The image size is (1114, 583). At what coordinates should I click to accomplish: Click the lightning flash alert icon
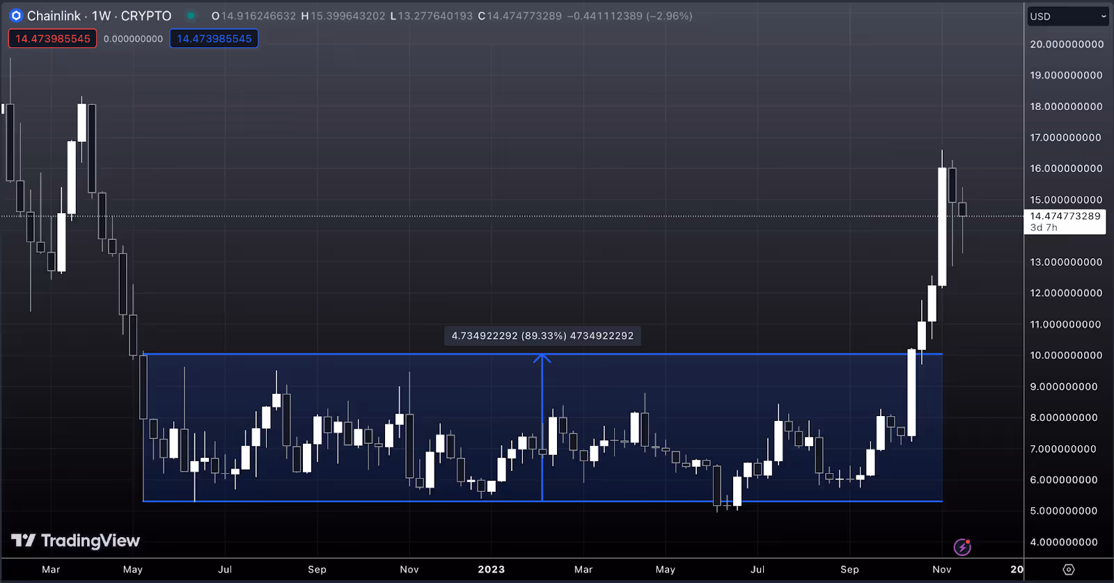tap(962, 548)
